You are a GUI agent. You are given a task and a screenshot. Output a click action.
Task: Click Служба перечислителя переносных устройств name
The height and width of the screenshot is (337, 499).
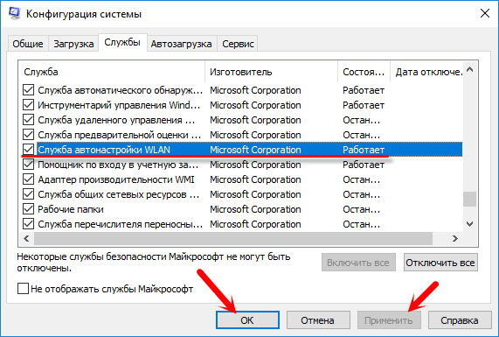pos(120,224)
